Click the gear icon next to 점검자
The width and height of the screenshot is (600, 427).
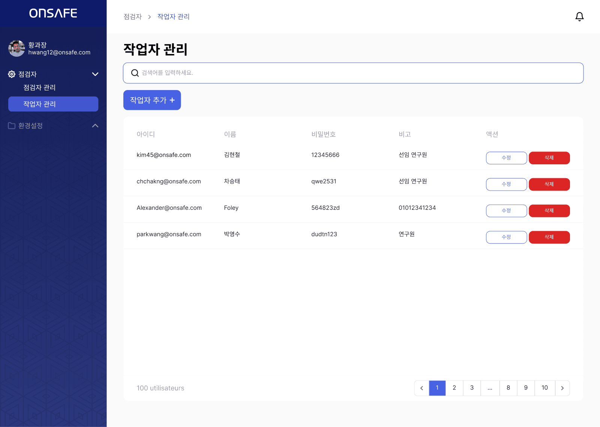tap(11, 74)
